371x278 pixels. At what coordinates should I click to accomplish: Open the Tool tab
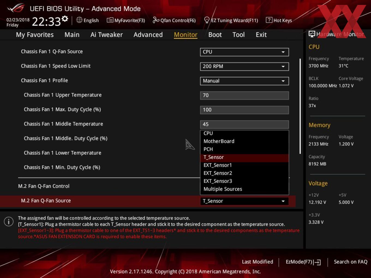point(238,35)
